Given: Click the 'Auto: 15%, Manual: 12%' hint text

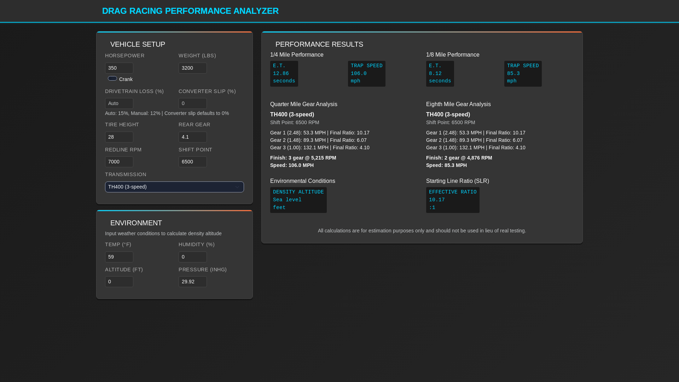Looking at the screenshot, I should (x=167, y=113).
